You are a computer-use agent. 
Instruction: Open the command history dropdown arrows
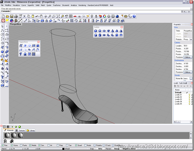pos(182,12)
